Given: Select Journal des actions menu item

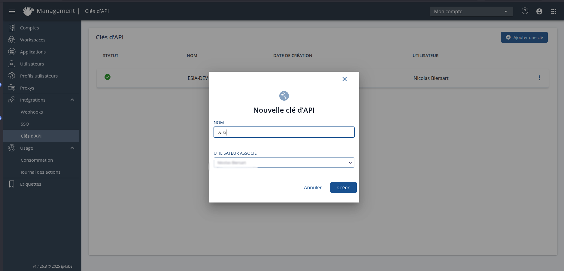Looking at the screenshot, I should point(41,172).
